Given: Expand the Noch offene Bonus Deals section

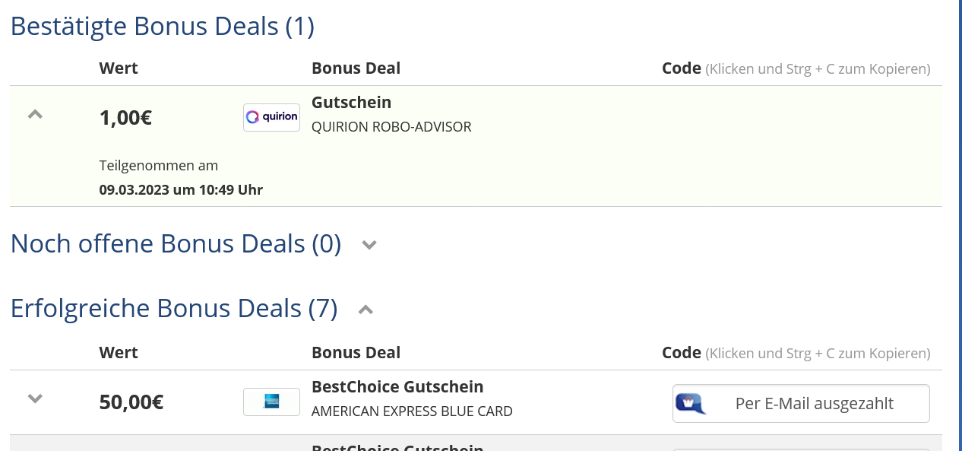Looking at the screenshot, I should point(369,245).
